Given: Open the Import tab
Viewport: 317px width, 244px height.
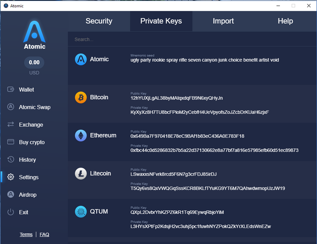Looking at the screenshot, I should pyautogui.click(x=223, y=21).
